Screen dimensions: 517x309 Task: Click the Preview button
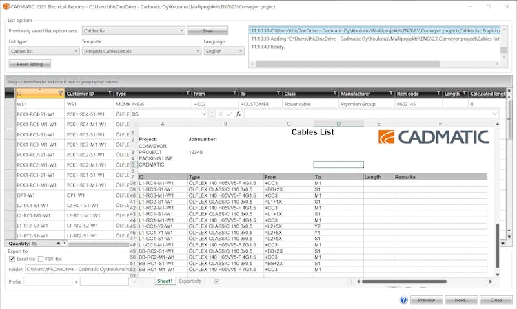(426, 300)
